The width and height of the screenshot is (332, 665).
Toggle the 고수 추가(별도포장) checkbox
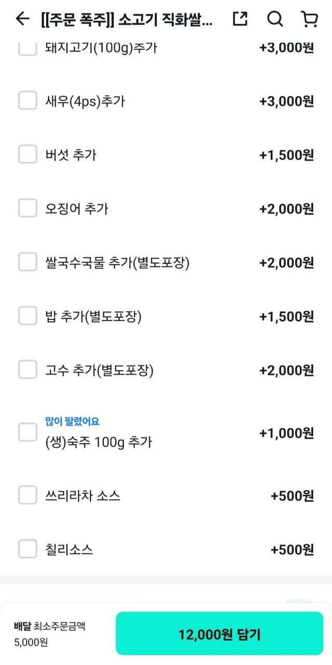27,371
